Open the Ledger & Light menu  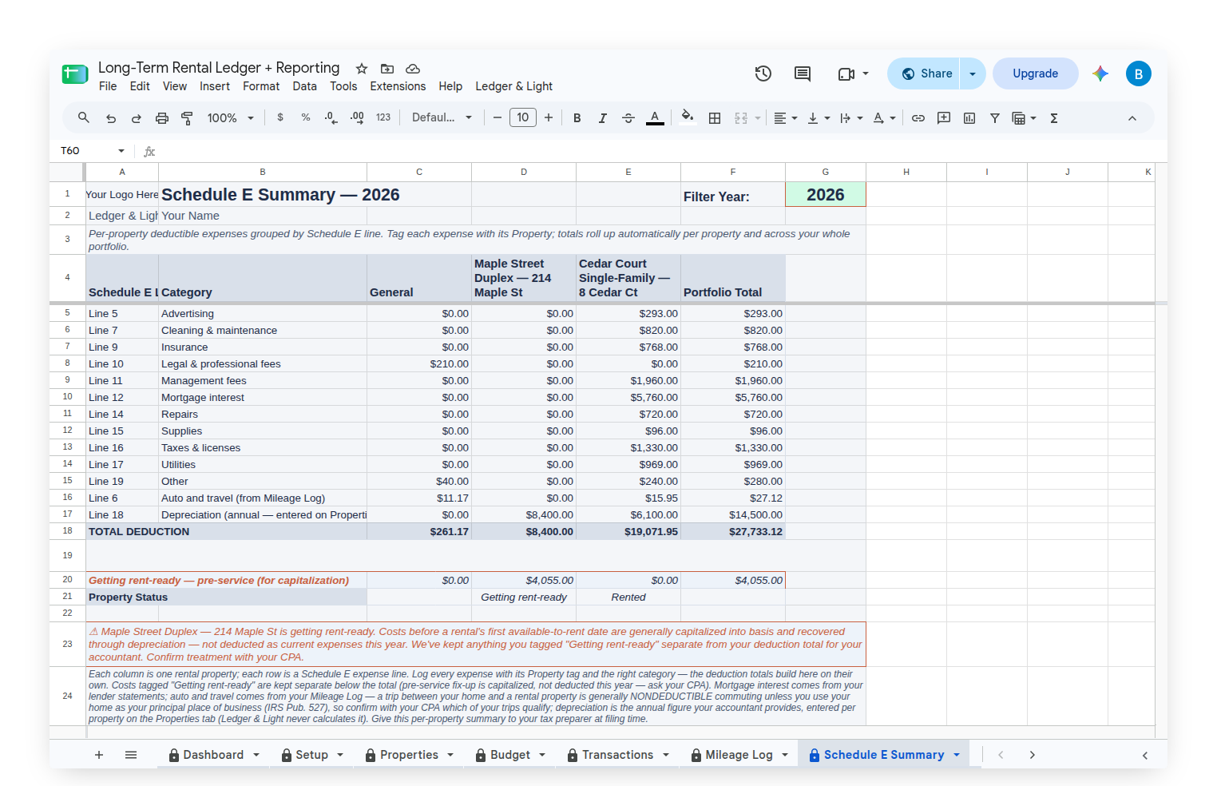click(x=514, y=86)
